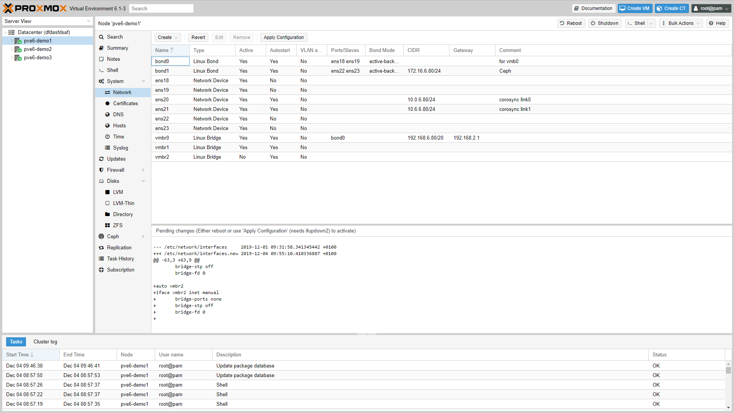Click the Datacenter server rack icon
The width and height of the screenshot is (734, 413).
coord(11,33)
